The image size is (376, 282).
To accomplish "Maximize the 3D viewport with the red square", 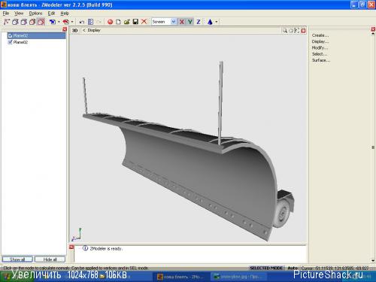I will tap(303, 31).
